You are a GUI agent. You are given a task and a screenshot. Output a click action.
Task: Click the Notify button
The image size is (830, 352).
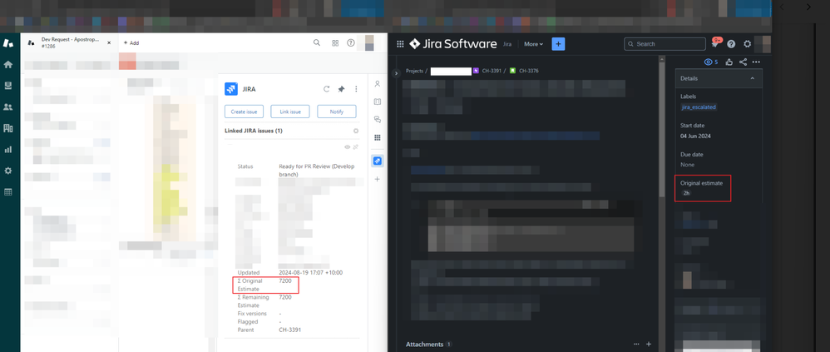[x=337, y=112]
